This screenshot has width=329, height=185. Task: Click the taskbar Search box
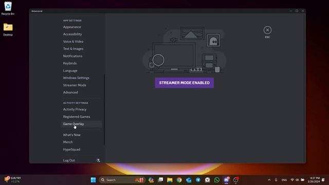(122, 180)
